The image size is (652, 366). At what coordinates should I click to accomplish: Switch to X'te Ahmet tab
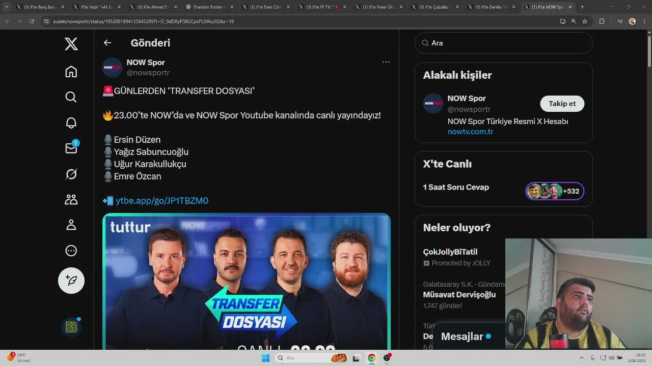click(153, 7)
